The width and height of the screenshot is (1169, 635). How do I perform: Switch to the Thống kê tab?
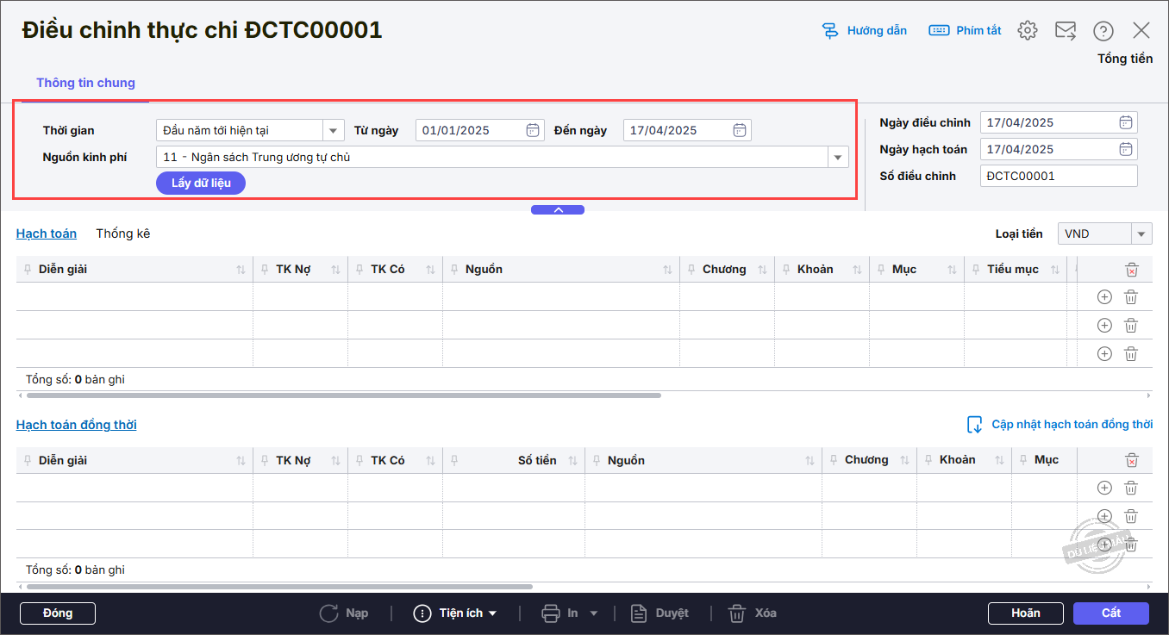point(122,233)
